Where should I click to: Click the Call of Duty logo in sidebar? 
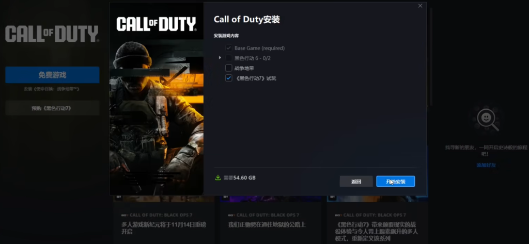click(52, 35)
